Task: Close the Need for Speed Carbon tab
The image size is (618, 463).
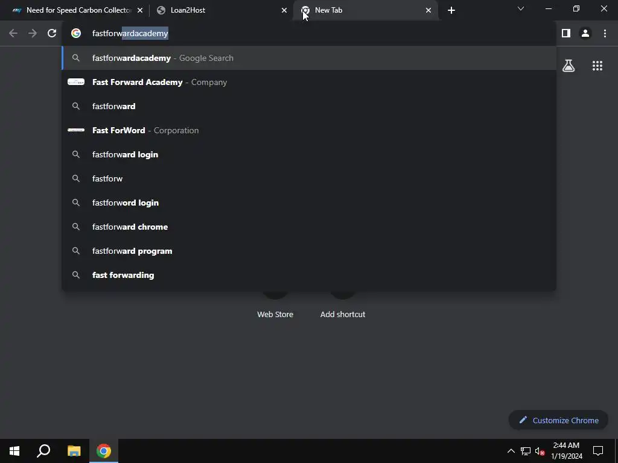Action: 140,10
